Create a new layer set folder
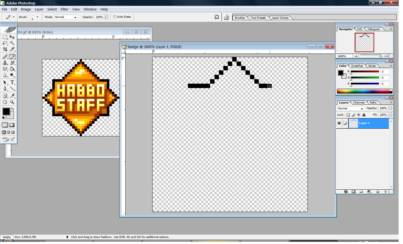This screenshot has width=403, height=244. click(x=361, y=192)
